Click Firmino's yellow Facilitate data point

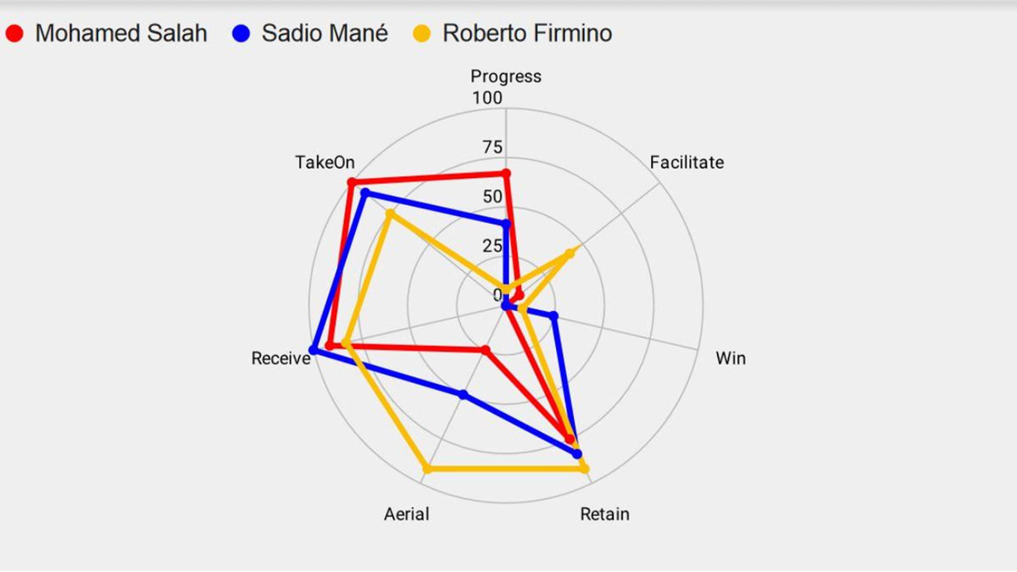tap(570, 253)
